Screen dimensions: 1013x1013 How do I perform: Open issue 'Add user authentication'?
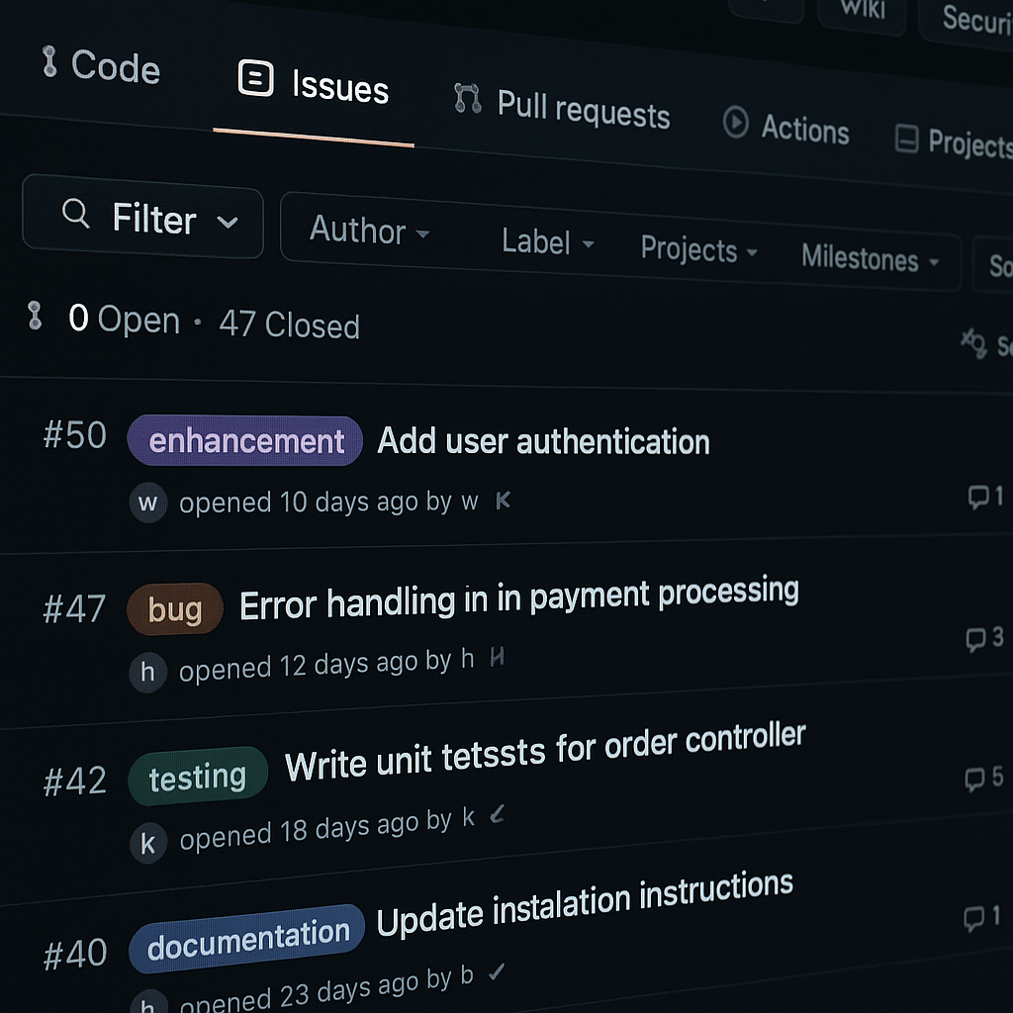[543, 441]
